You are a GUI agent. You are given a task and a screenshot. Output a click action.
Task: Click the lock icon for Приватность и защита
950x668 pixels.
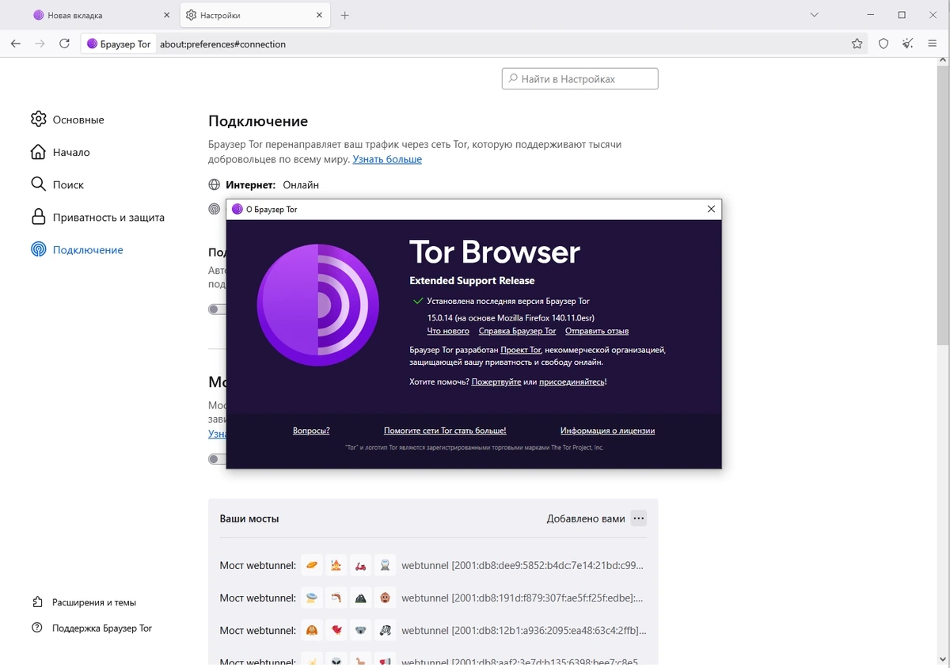coord(38,216)
